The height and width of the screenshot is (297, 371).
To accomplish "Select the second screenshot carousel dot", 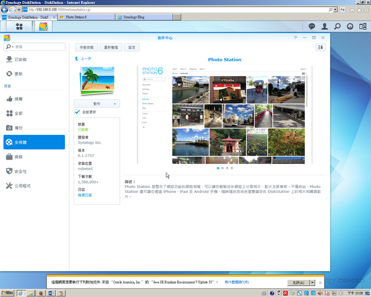I will pos(223,168).
